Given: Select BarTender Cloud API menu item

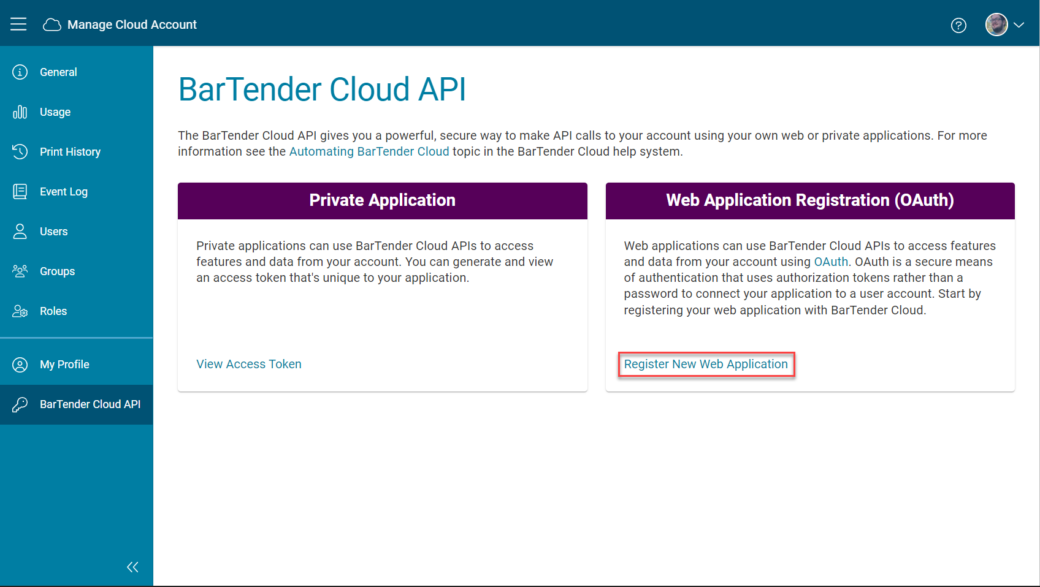Looking at the screenshot, I should [x=77, y=404].
